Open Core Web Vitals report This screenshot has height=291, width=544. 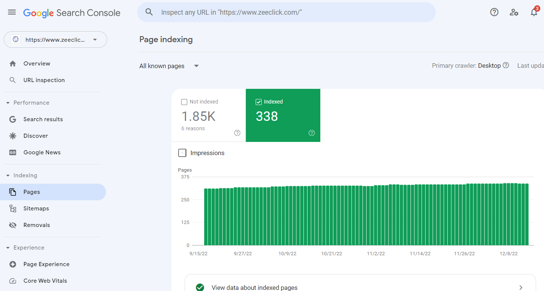45,281
